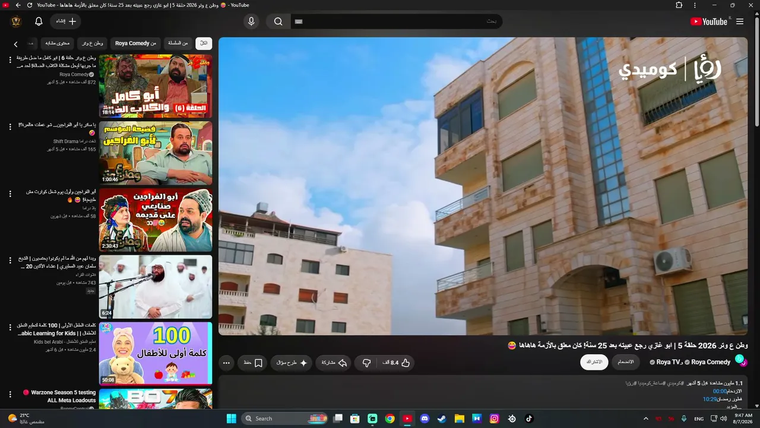Open the account avatar menu
The image size is (760, 428).
coord(16,21)
